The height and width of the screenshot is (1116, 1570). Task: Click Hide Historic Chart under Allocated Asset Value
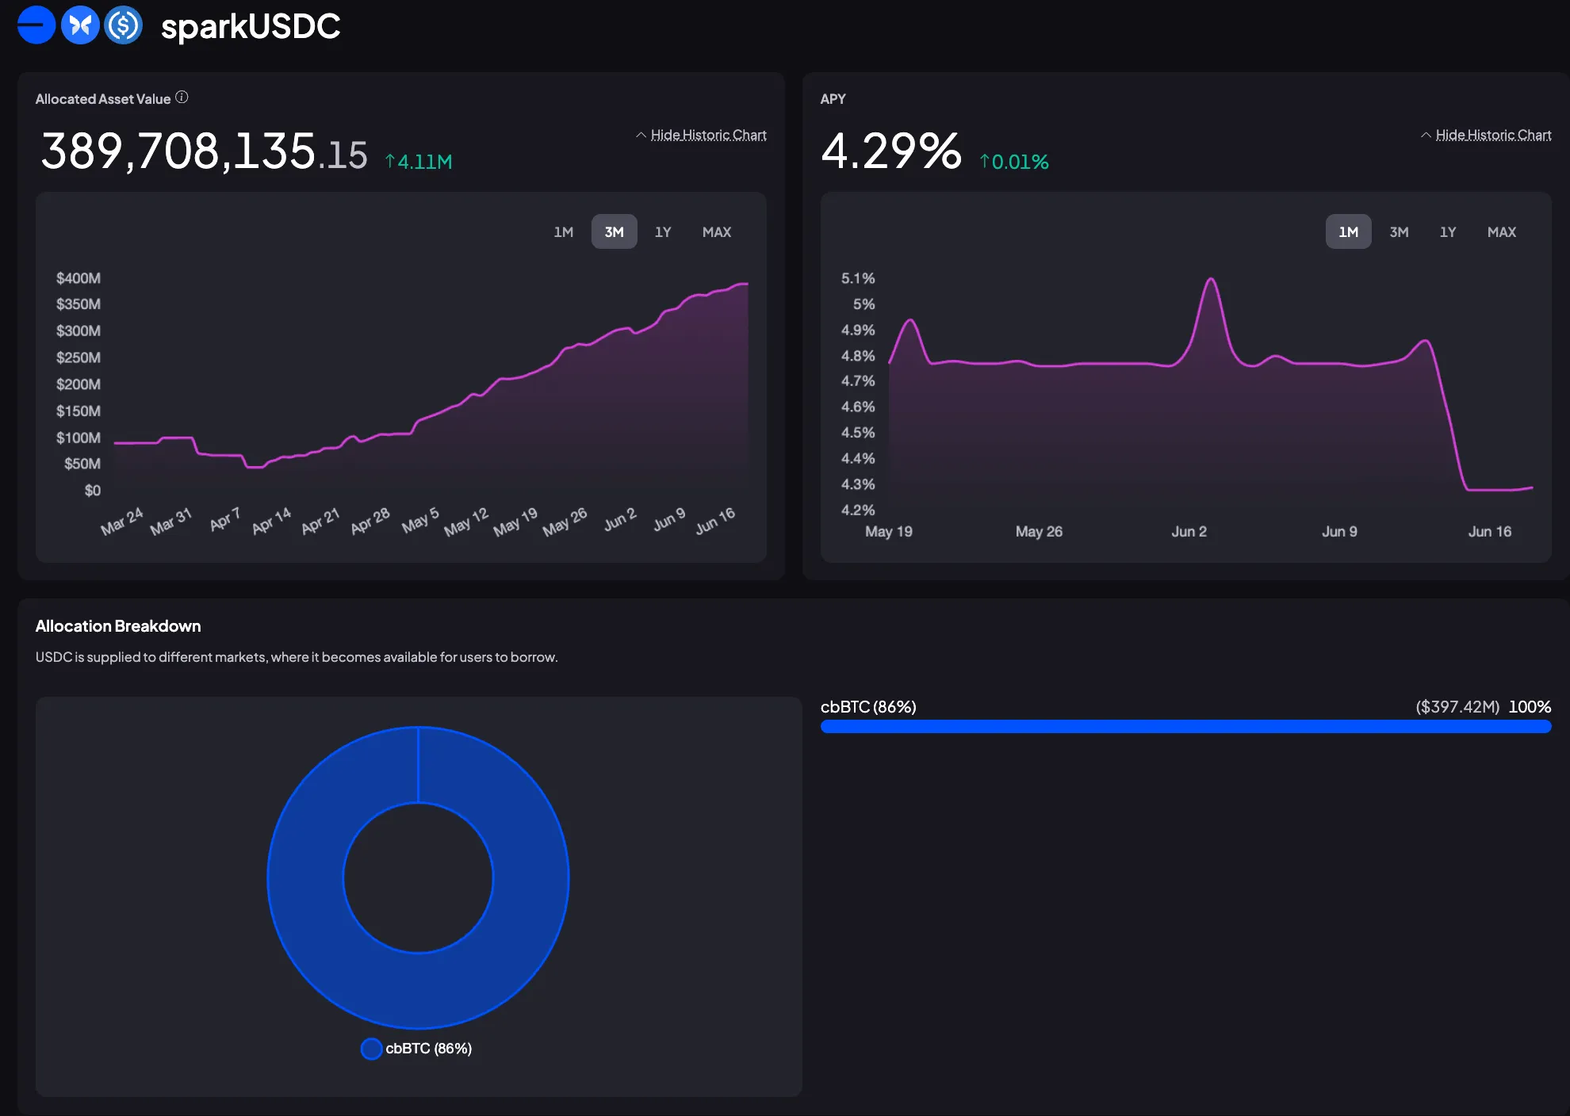708,136
